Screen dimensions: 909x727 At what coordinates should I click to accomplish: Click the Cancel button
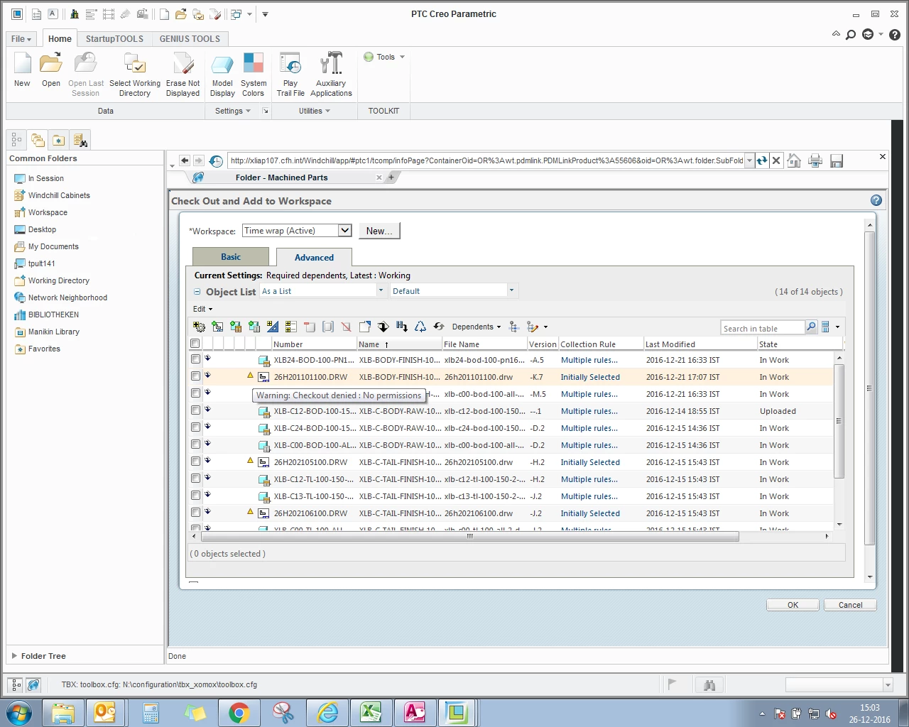tap(850, 605)
